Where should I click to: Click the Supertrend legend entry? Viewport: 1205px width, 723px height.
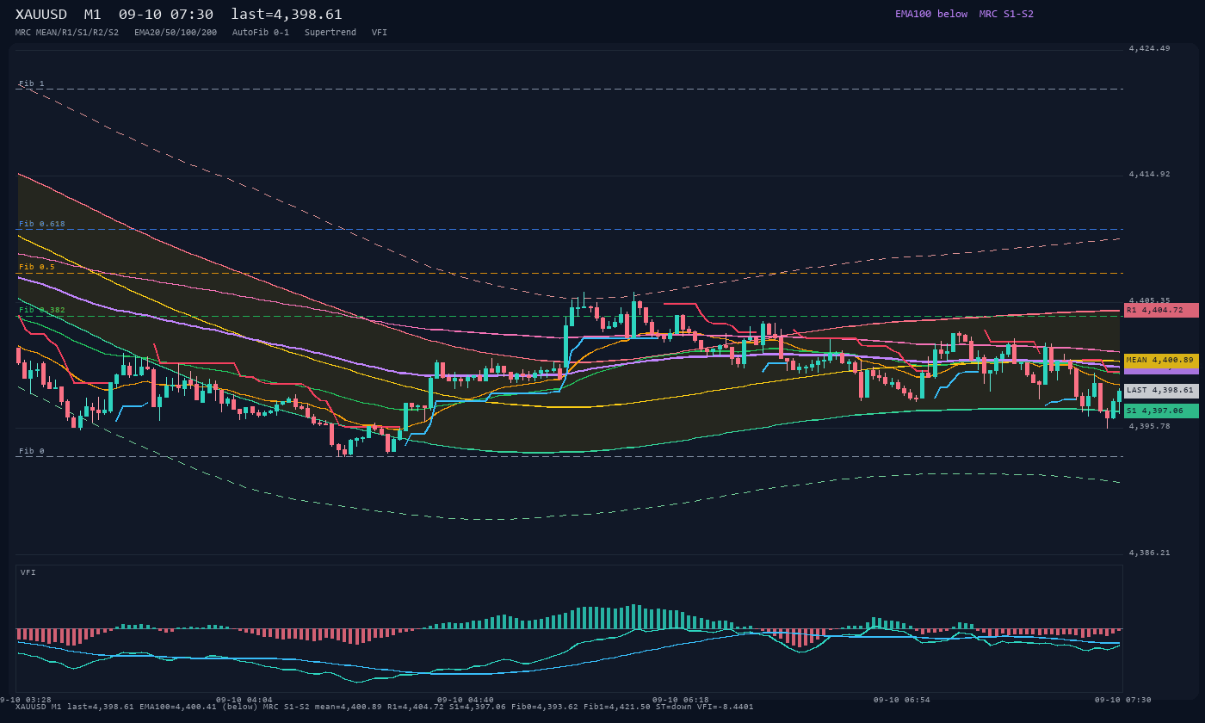[331, 32]
